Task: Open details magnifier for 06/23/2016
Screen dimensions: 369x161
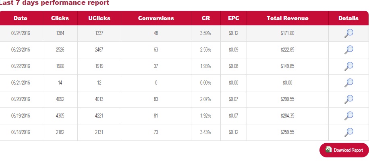Action: (349, 50)
